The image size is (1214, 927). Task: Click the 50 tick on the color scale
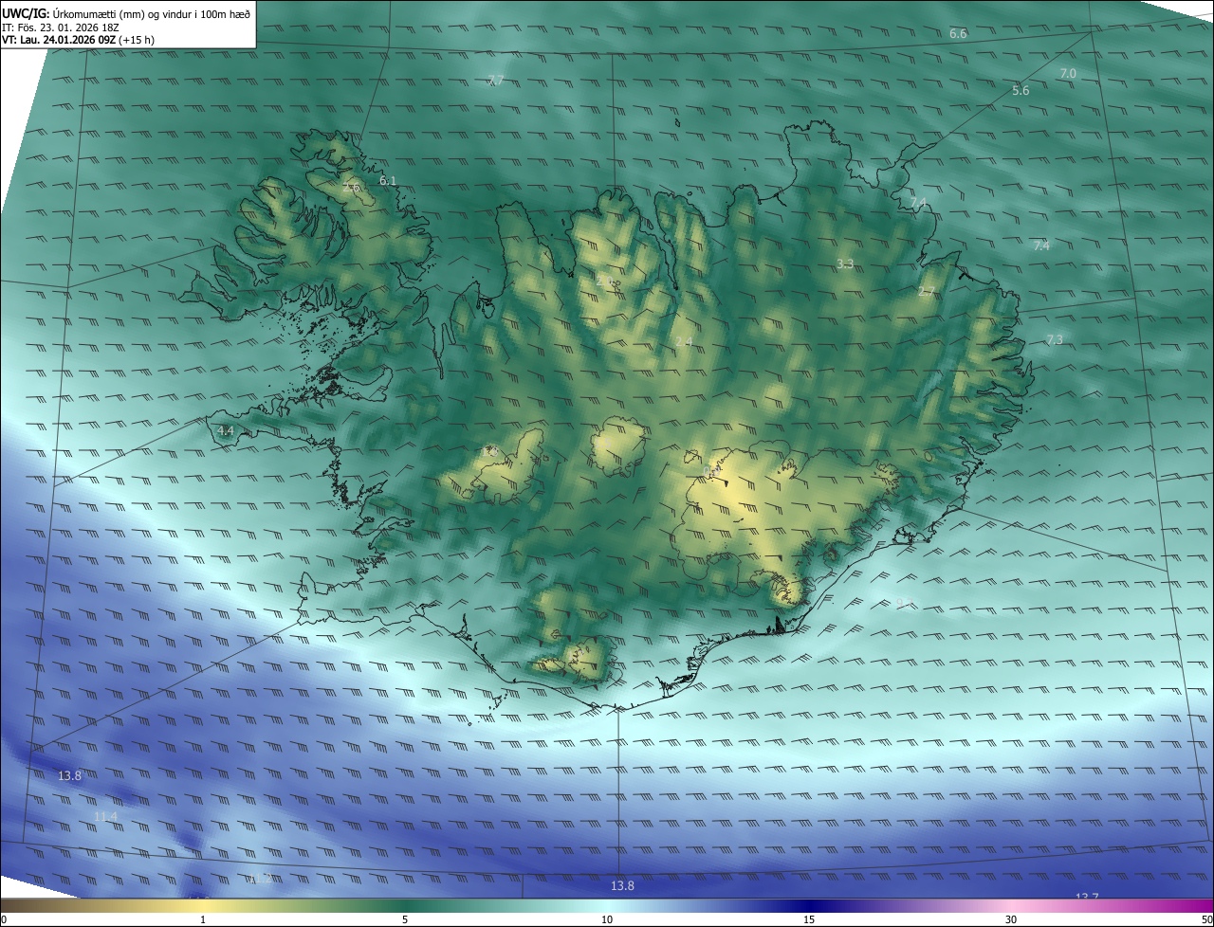[1206, 919]
